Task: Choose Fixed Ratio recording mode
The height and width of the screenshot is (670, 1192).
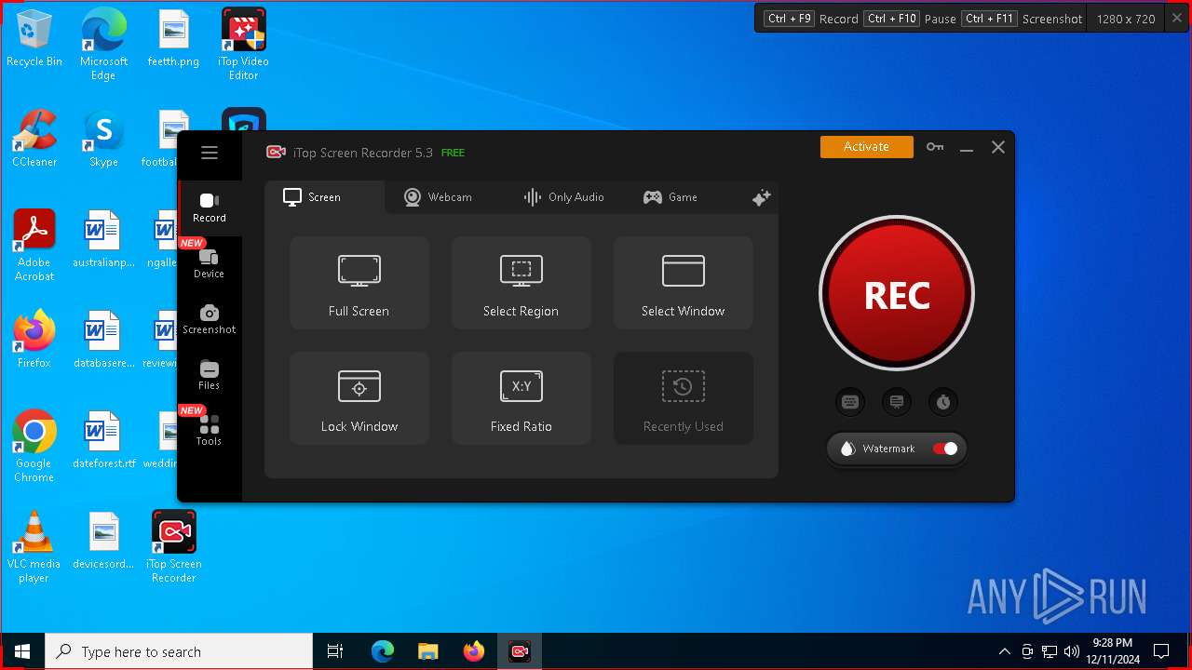Action: point(521,398)
